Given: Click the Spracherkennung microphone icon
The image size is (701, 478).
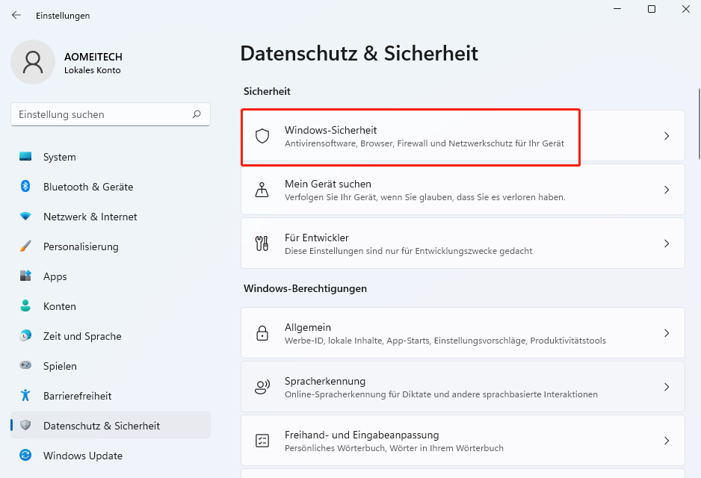Looking at the screenshot, I should click(x=262, y=387).
